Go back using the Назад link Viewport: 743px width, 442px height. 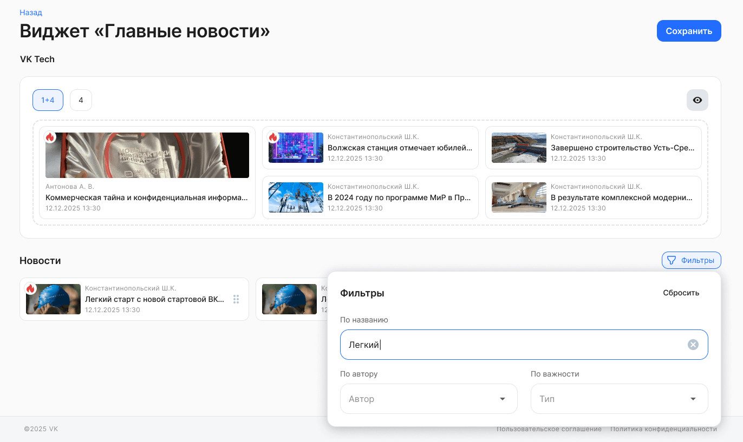pyautogui.click(x=31, y=12)
